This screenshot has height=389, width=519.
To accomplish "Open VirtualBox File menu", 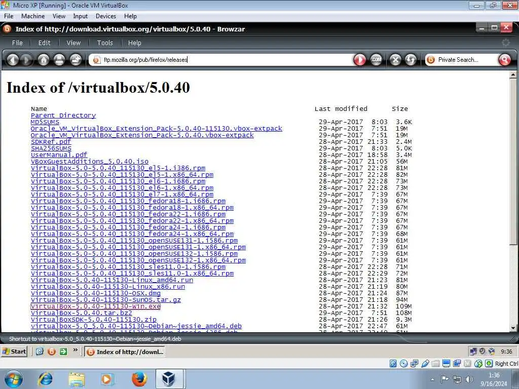I will (x=9, y=16).
